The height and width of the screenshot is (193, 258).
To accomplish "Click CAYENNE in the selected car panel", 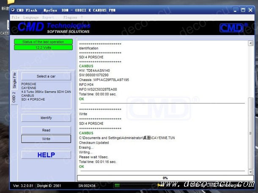I will (29, 88).
